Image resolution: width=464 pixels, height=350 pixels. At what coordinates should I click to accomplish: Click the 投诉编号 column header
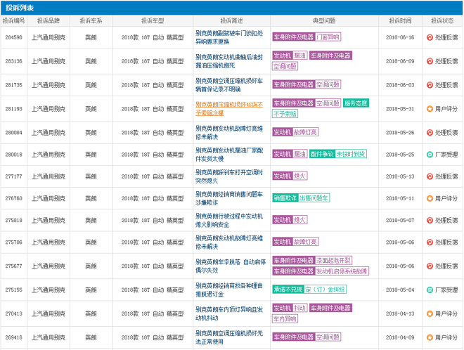pyautogui.click(x=14, y=20)
